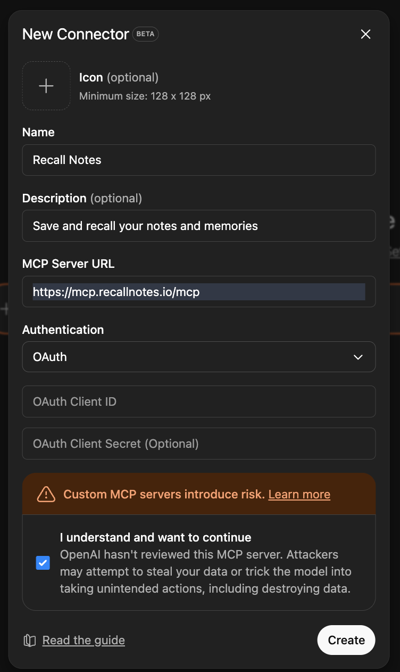Image resolution: width=400 pixels, height=672 pixels.
Task: Click into the Description text field
Action: pyautogui.click(x=198, y=226)
